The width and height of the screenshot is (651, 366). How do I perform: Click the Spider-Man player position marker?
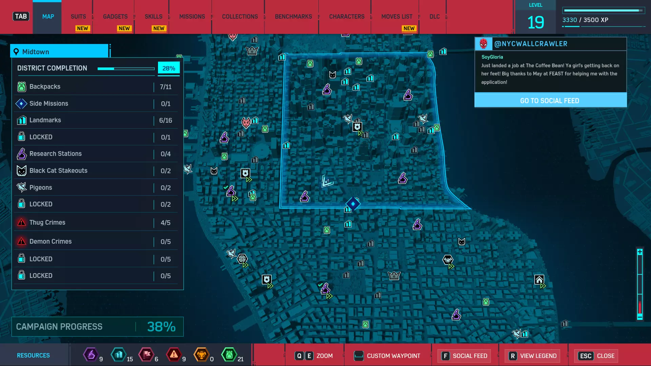pyautogui.click(x=327, y=181)
